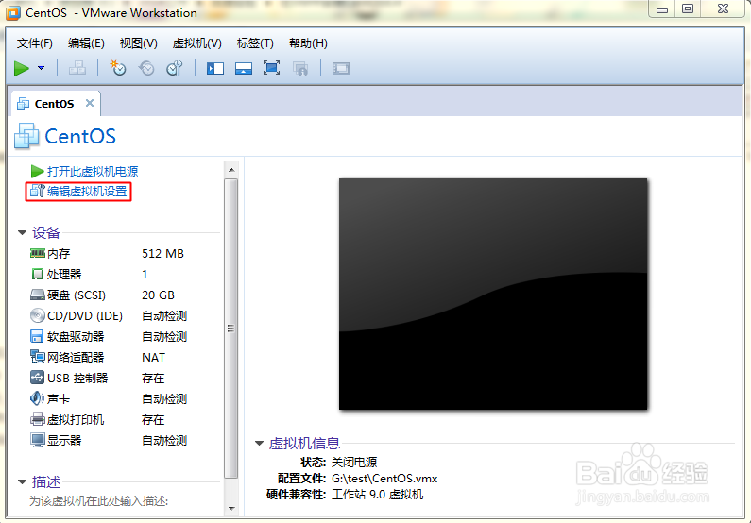
Task: Click the 声卡 sound card icon
Action: tap(38, 398)
